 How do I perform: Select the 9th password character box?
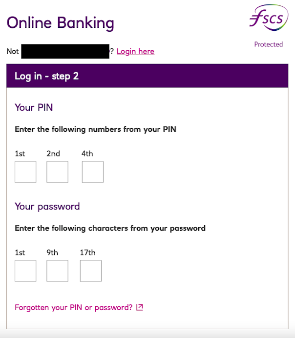[x=57, y=271]
